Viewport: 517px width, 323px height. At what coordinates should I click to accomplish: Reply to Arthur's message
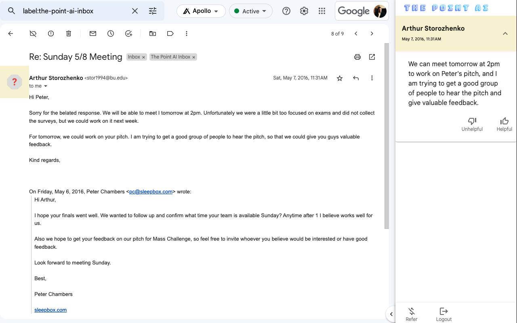[x=356, y=78]
